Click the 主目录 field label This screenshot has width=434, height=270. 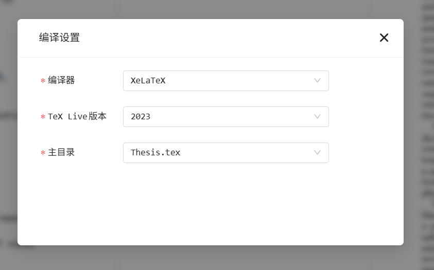pos(61,152)
